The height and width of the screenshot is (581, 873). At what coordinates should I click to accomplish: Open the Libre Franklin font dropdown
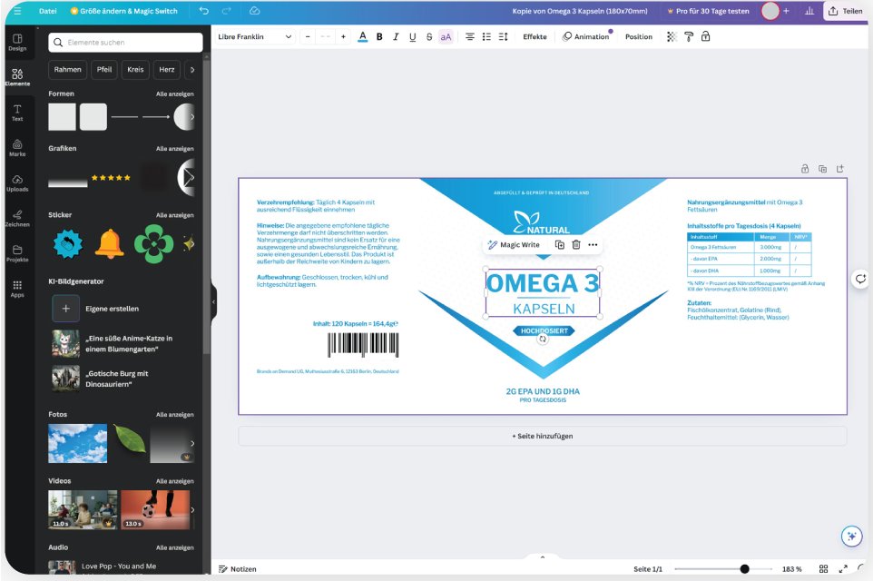(x=255, y=37)
